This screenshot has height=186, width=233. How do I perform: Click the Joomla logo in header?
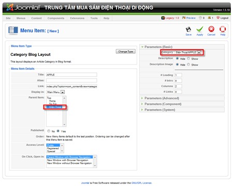[23, 7]
